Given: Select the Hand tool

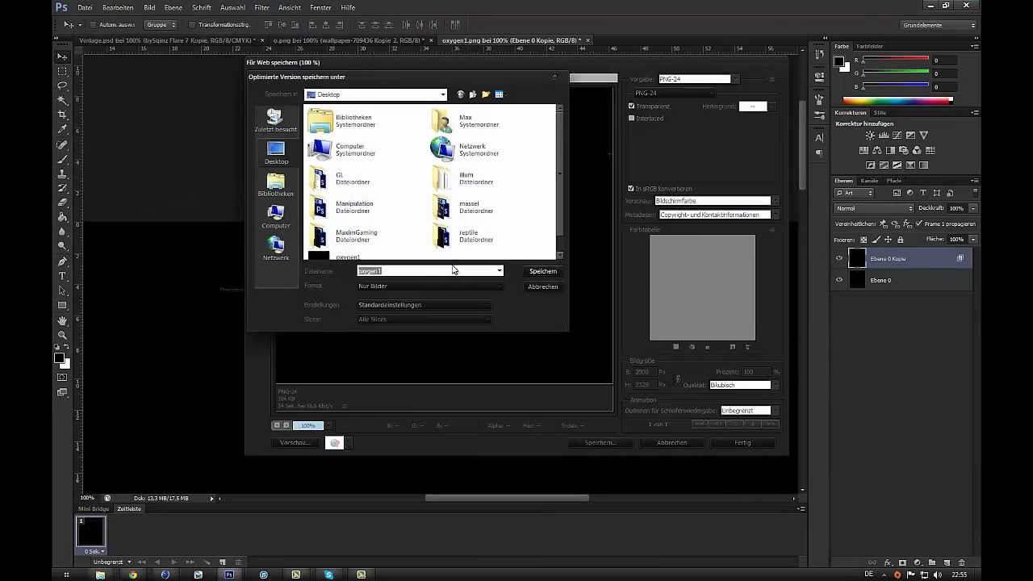Looking at the screenshot, I should (62, 320).
